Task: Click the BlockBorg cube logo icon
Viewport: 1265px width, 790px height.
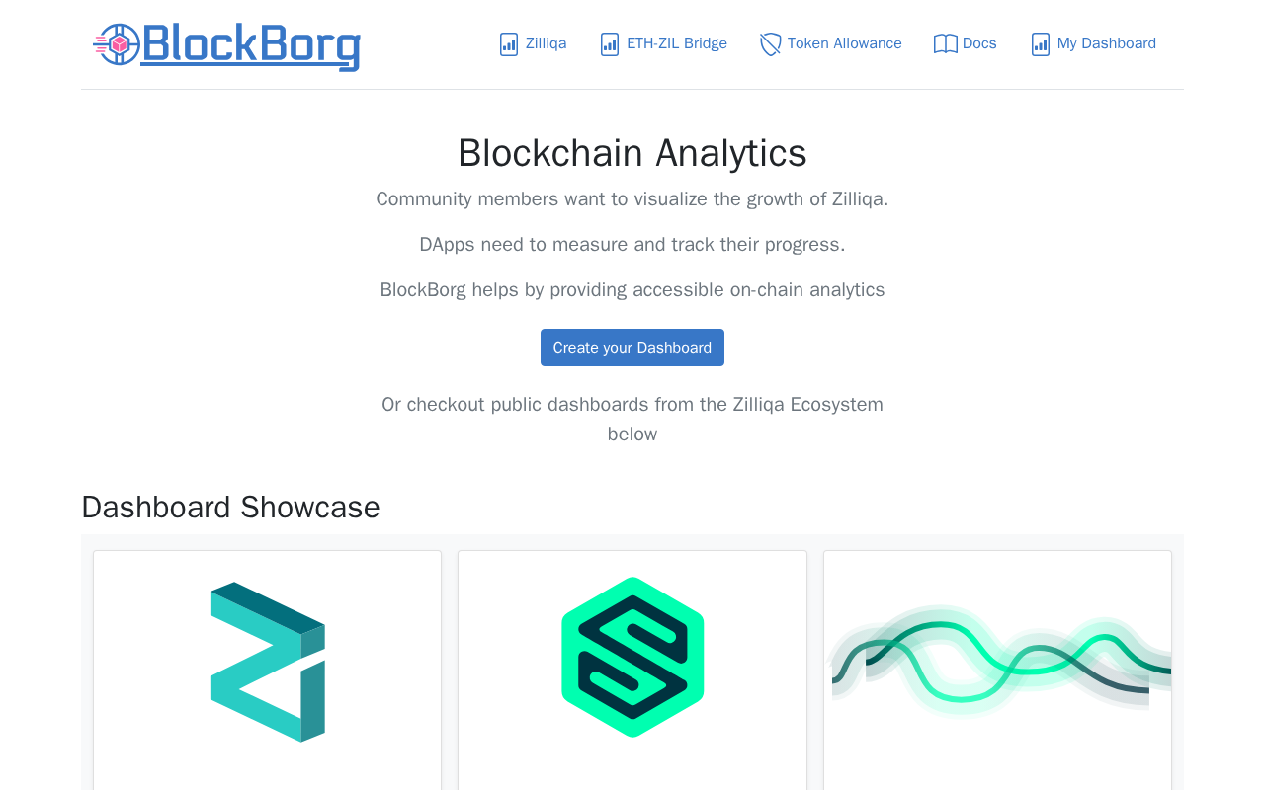Action: [117, 44]
